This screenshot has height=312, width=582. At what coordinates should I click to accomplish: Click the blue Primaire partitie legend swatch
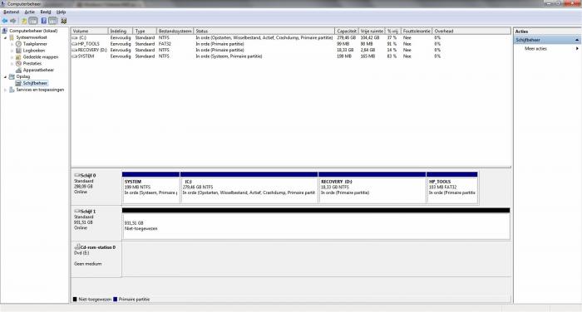tap(115, 299)
